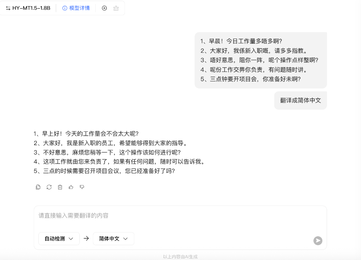Open the 简体中文 target language dropdown

113,239
